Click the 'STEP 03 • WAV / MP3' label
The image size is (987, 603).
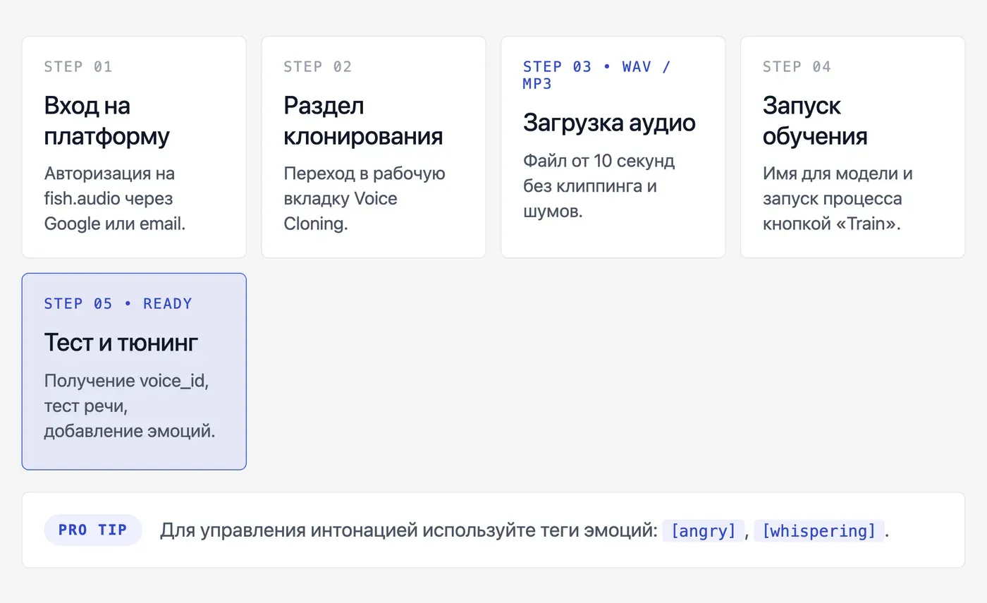pos(597,75)
